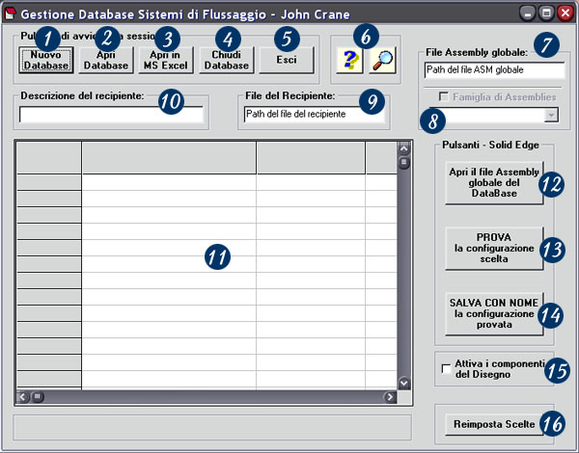Click the Chiudi Database button

click(x=227, y=61)
